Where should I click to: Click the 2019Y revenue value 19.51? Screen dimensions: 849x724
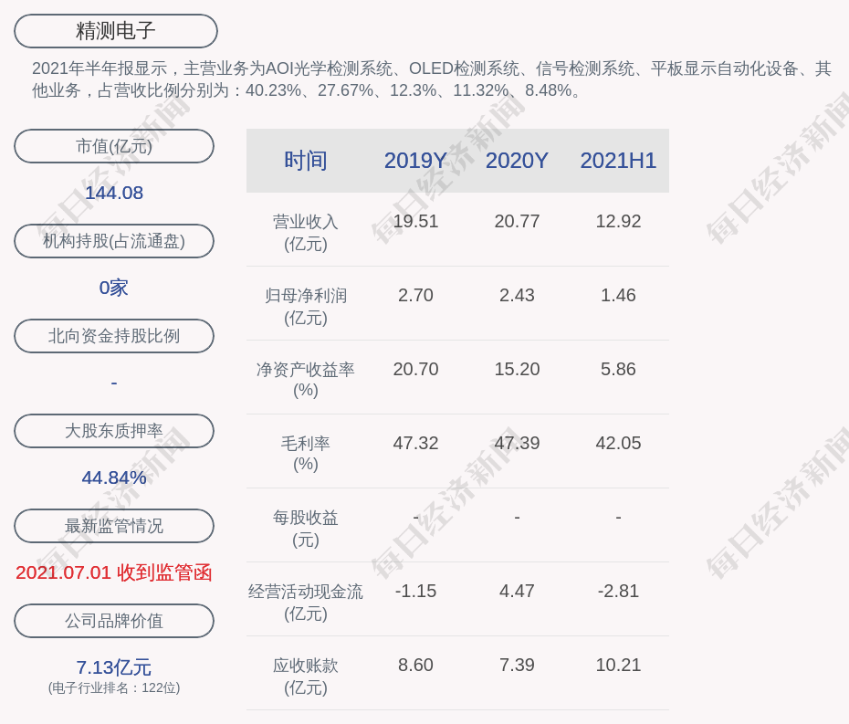point(416,221)
